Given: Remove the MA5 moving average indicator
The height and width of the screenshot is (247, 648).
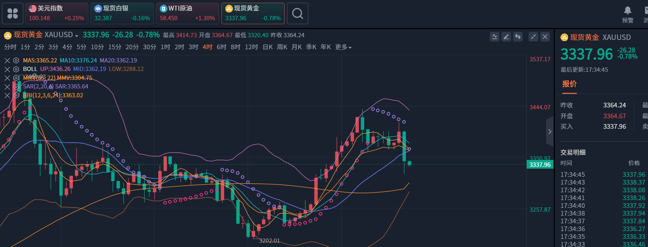Looking at the screenshot, I should 7,60.
